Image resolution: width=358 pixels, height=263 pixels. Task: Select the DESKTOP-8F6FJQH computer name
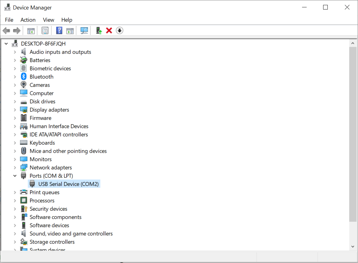(x=43, y=43)
